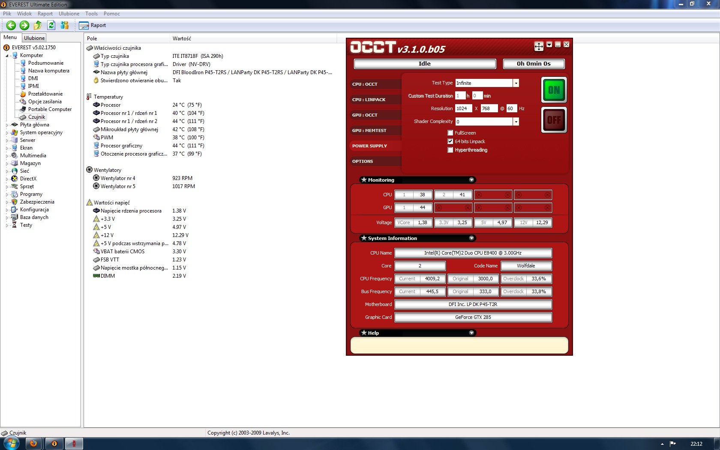Click the green Back arrow in EVEREST toolbar

coord(11,25)
